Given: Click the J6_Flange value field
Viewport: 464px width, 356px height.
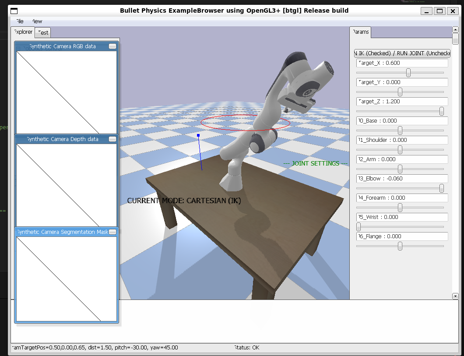Looking at the screenshot, I should pos(402,236).
